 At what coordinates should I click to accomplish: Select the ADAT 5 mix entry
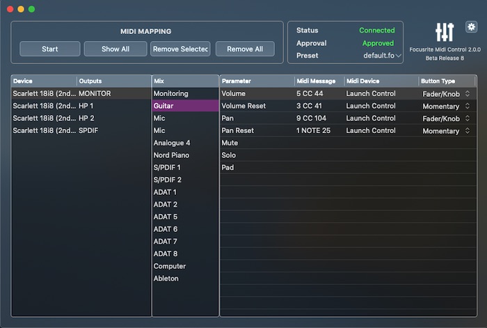pos(186,217)
